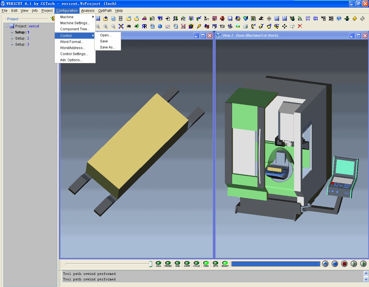The image size is (369, 287).
Task: Choose Control Settings... menu entry
Action: [x=75, y=54]
